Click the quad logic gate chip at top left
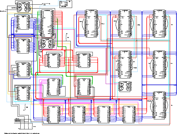 [22, 7]
